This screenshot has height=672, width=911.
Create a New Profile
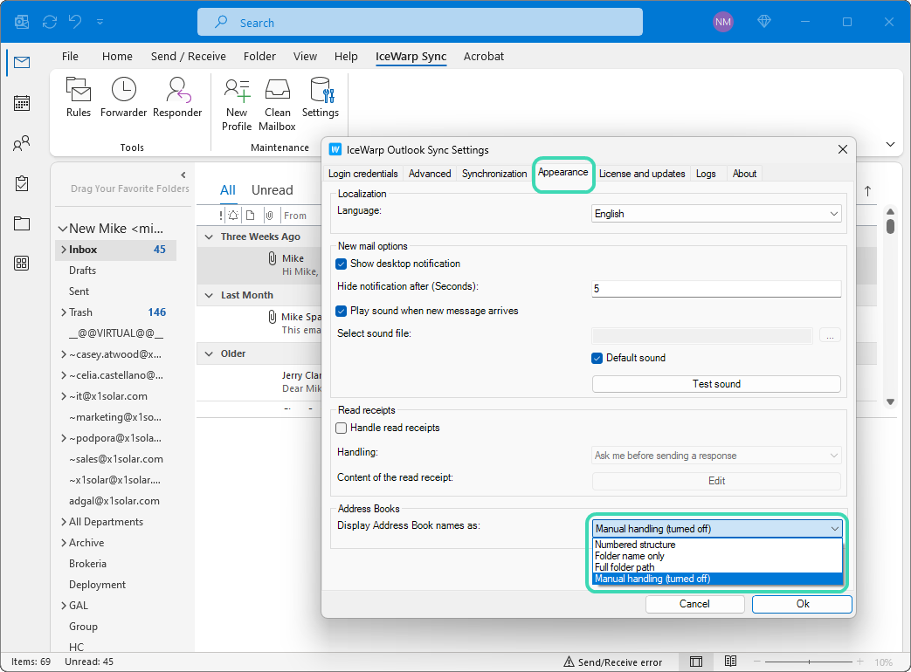click(237, 104)
